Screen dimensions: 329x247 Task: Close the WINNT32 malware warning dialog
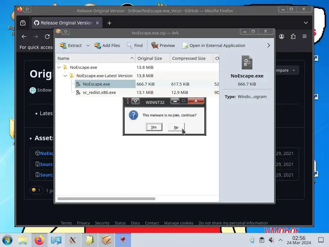tap(196, 101)
